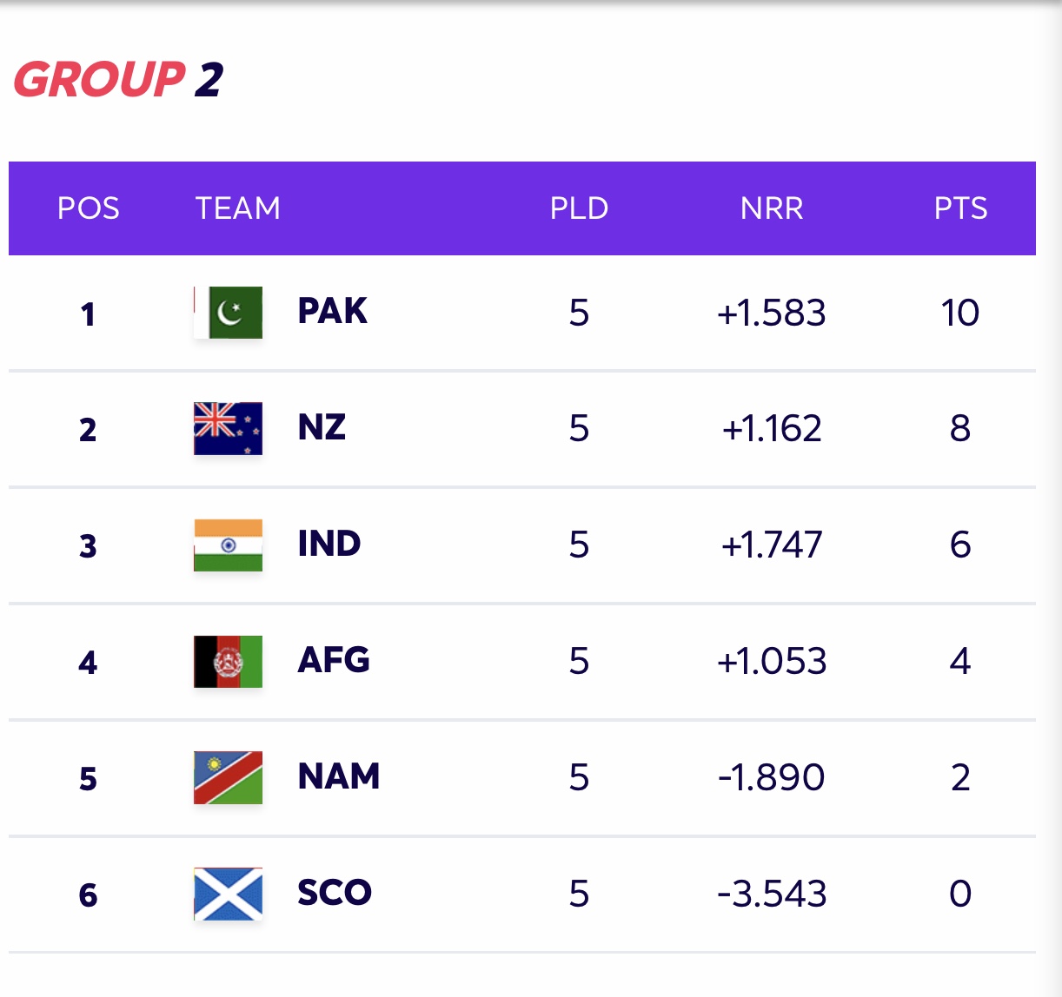Click the GROUP 2 heading

[x=118, y=80]
